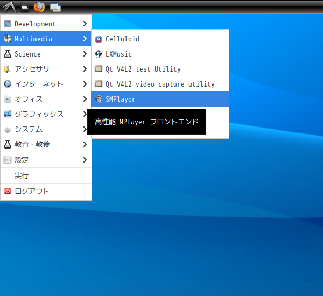This screenshot has width=323, height=296.
Task: Open the 教育・教養 menu category
Action: (x=46, y=144)
